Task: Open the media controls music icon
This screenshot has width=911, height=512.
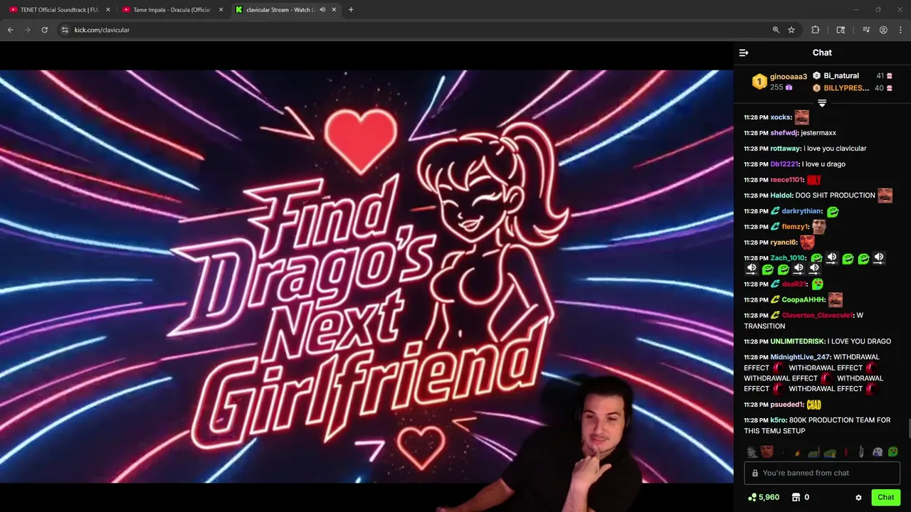Action: click(x=866, y=30)
